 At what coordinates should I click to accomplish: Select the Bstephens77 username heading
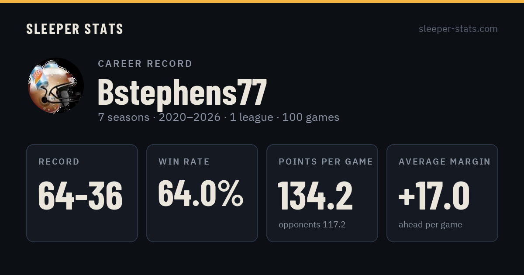pos(182,92)
